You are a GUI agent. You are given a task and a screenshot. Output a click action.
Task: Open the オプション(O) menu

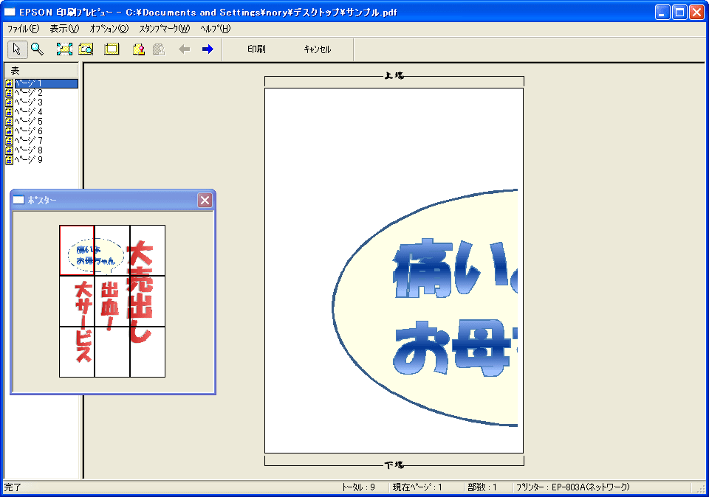pyautogui.click(x=109, y=29)
